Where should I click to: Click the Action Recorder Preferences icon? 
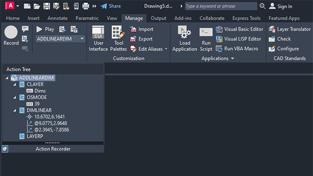click(x=63, y=29)
